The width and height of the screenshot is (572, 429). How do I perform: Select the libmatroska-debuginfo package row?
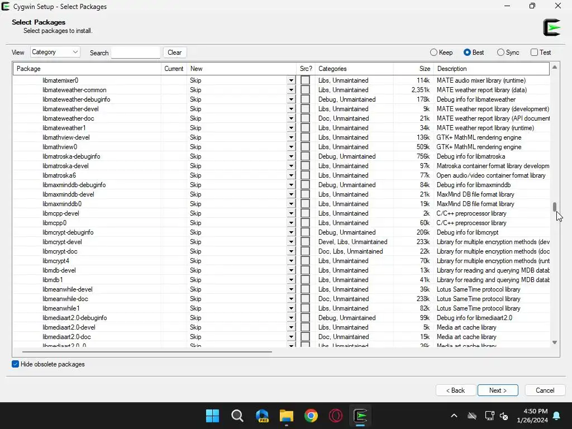coord(282,156)
